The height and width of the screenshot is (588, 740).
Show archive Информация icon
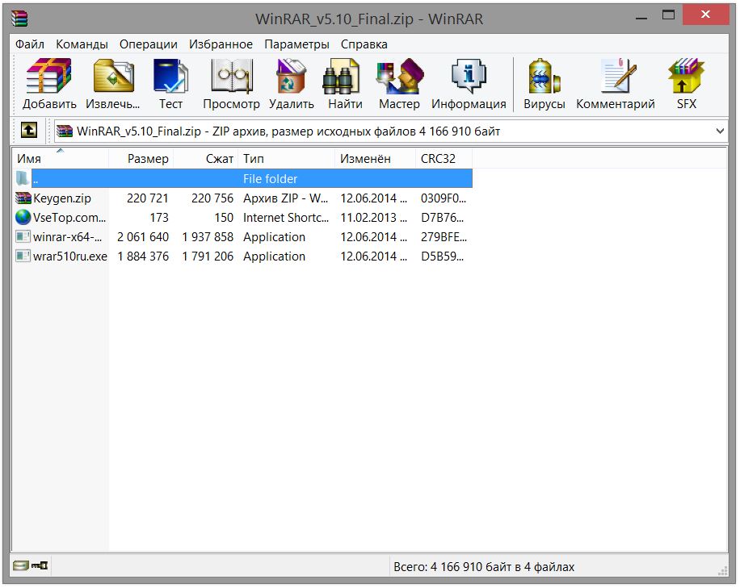469,76
